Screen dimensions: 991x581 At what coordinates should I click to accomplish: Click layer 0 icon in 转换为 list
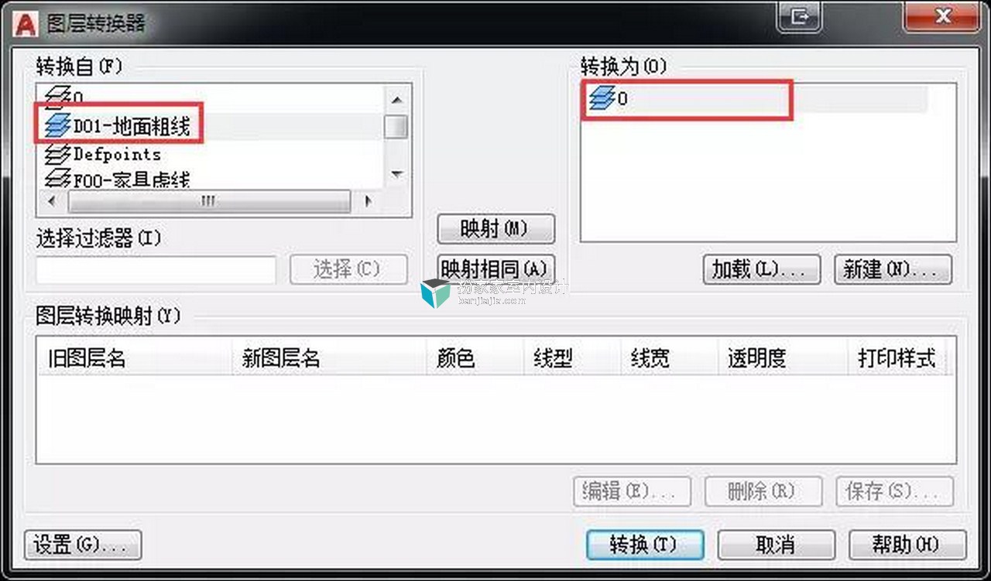click(602, 99)
